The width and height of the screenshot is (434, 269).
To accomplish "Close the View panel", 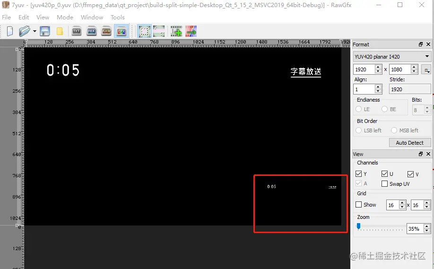I will click(428, 154).
